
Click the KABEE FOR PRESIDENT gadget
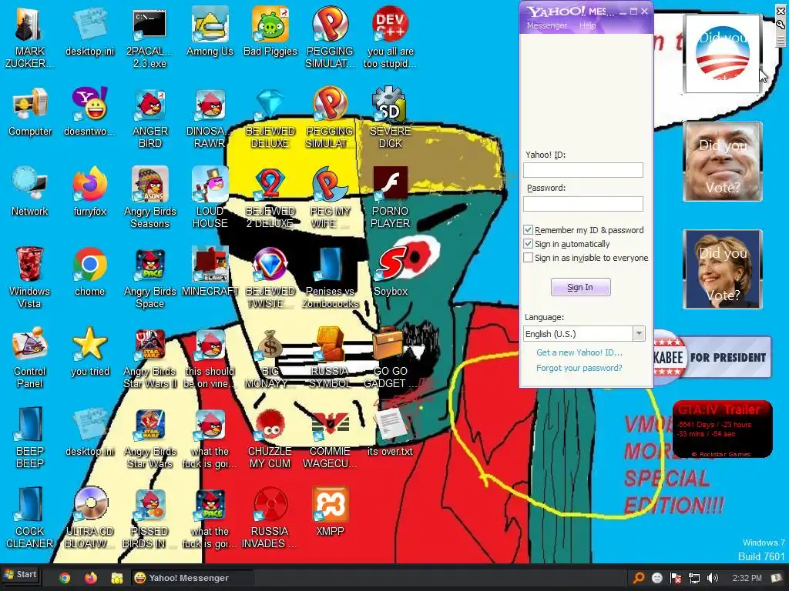pos(713,357)
